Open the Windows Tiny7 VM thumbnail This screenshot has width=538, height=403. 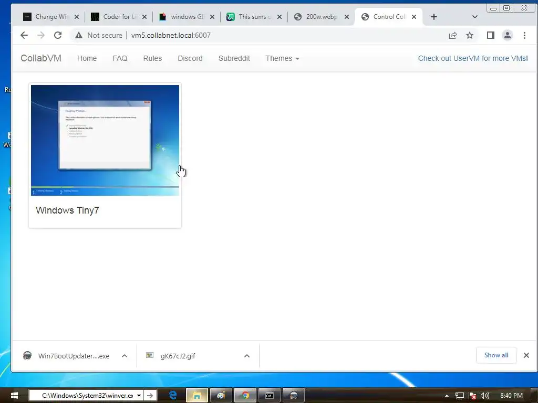pyautogui.click(x=105, y=140)
